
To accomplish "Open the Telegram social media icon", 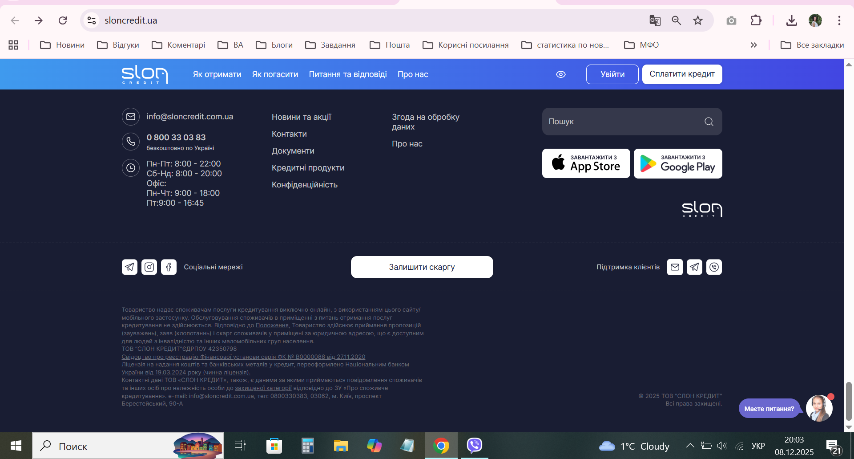I will [x=129, y=267].
